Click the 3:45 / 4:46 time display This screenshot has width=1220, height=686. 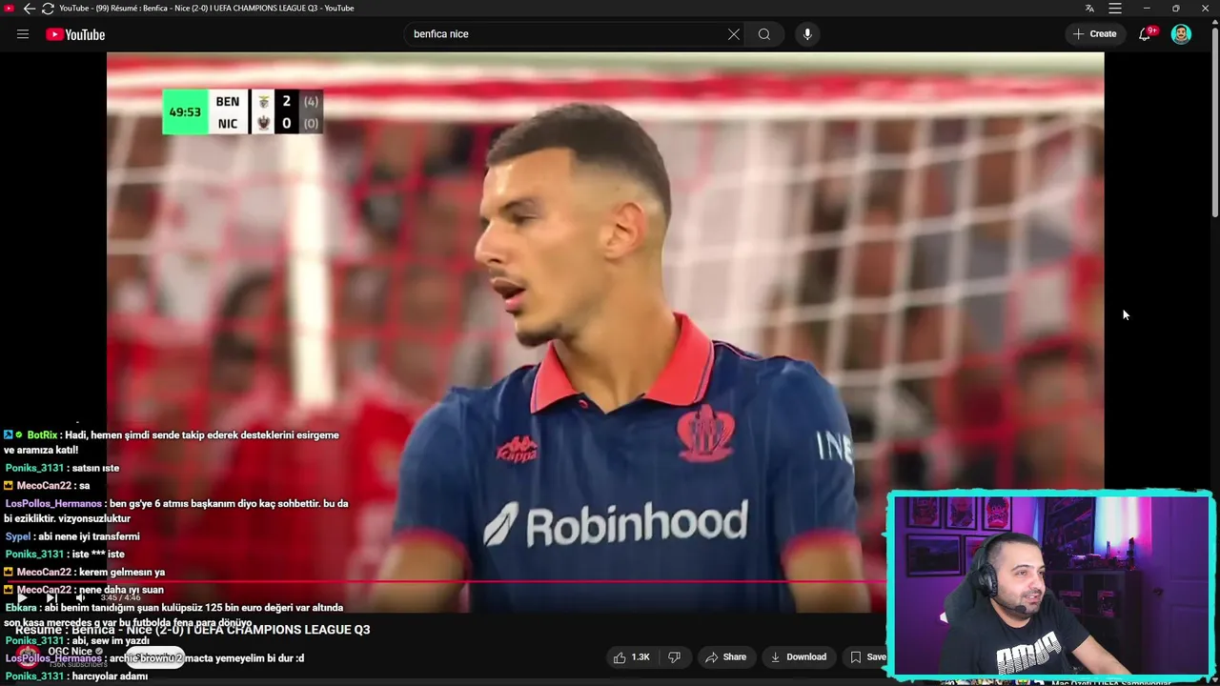pyautogui.click(x=121, y=598)
